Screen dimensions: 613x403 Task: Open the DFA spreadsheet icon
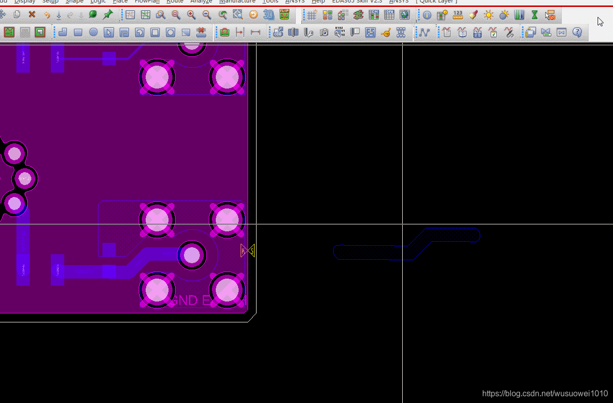pyautogui.click(x=389, y=15)
